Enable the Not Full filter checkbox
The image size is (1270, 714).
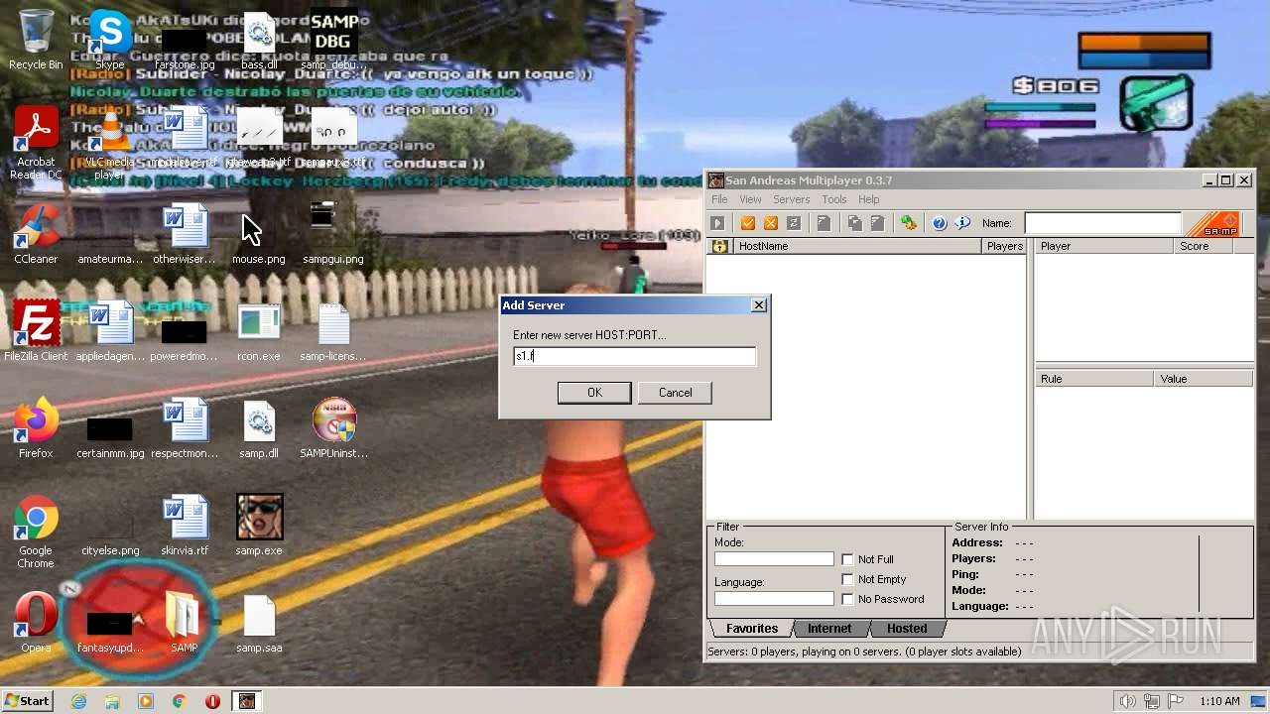point(847,559)
